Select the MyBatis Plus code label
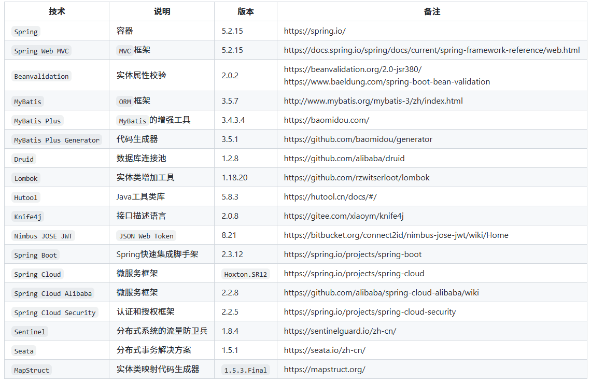This screenshot has width=591, height=383. pos(37,121)
